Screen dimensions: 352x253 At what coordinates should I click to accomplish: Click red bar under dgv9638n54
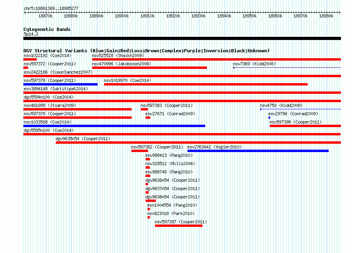[151, 201]
